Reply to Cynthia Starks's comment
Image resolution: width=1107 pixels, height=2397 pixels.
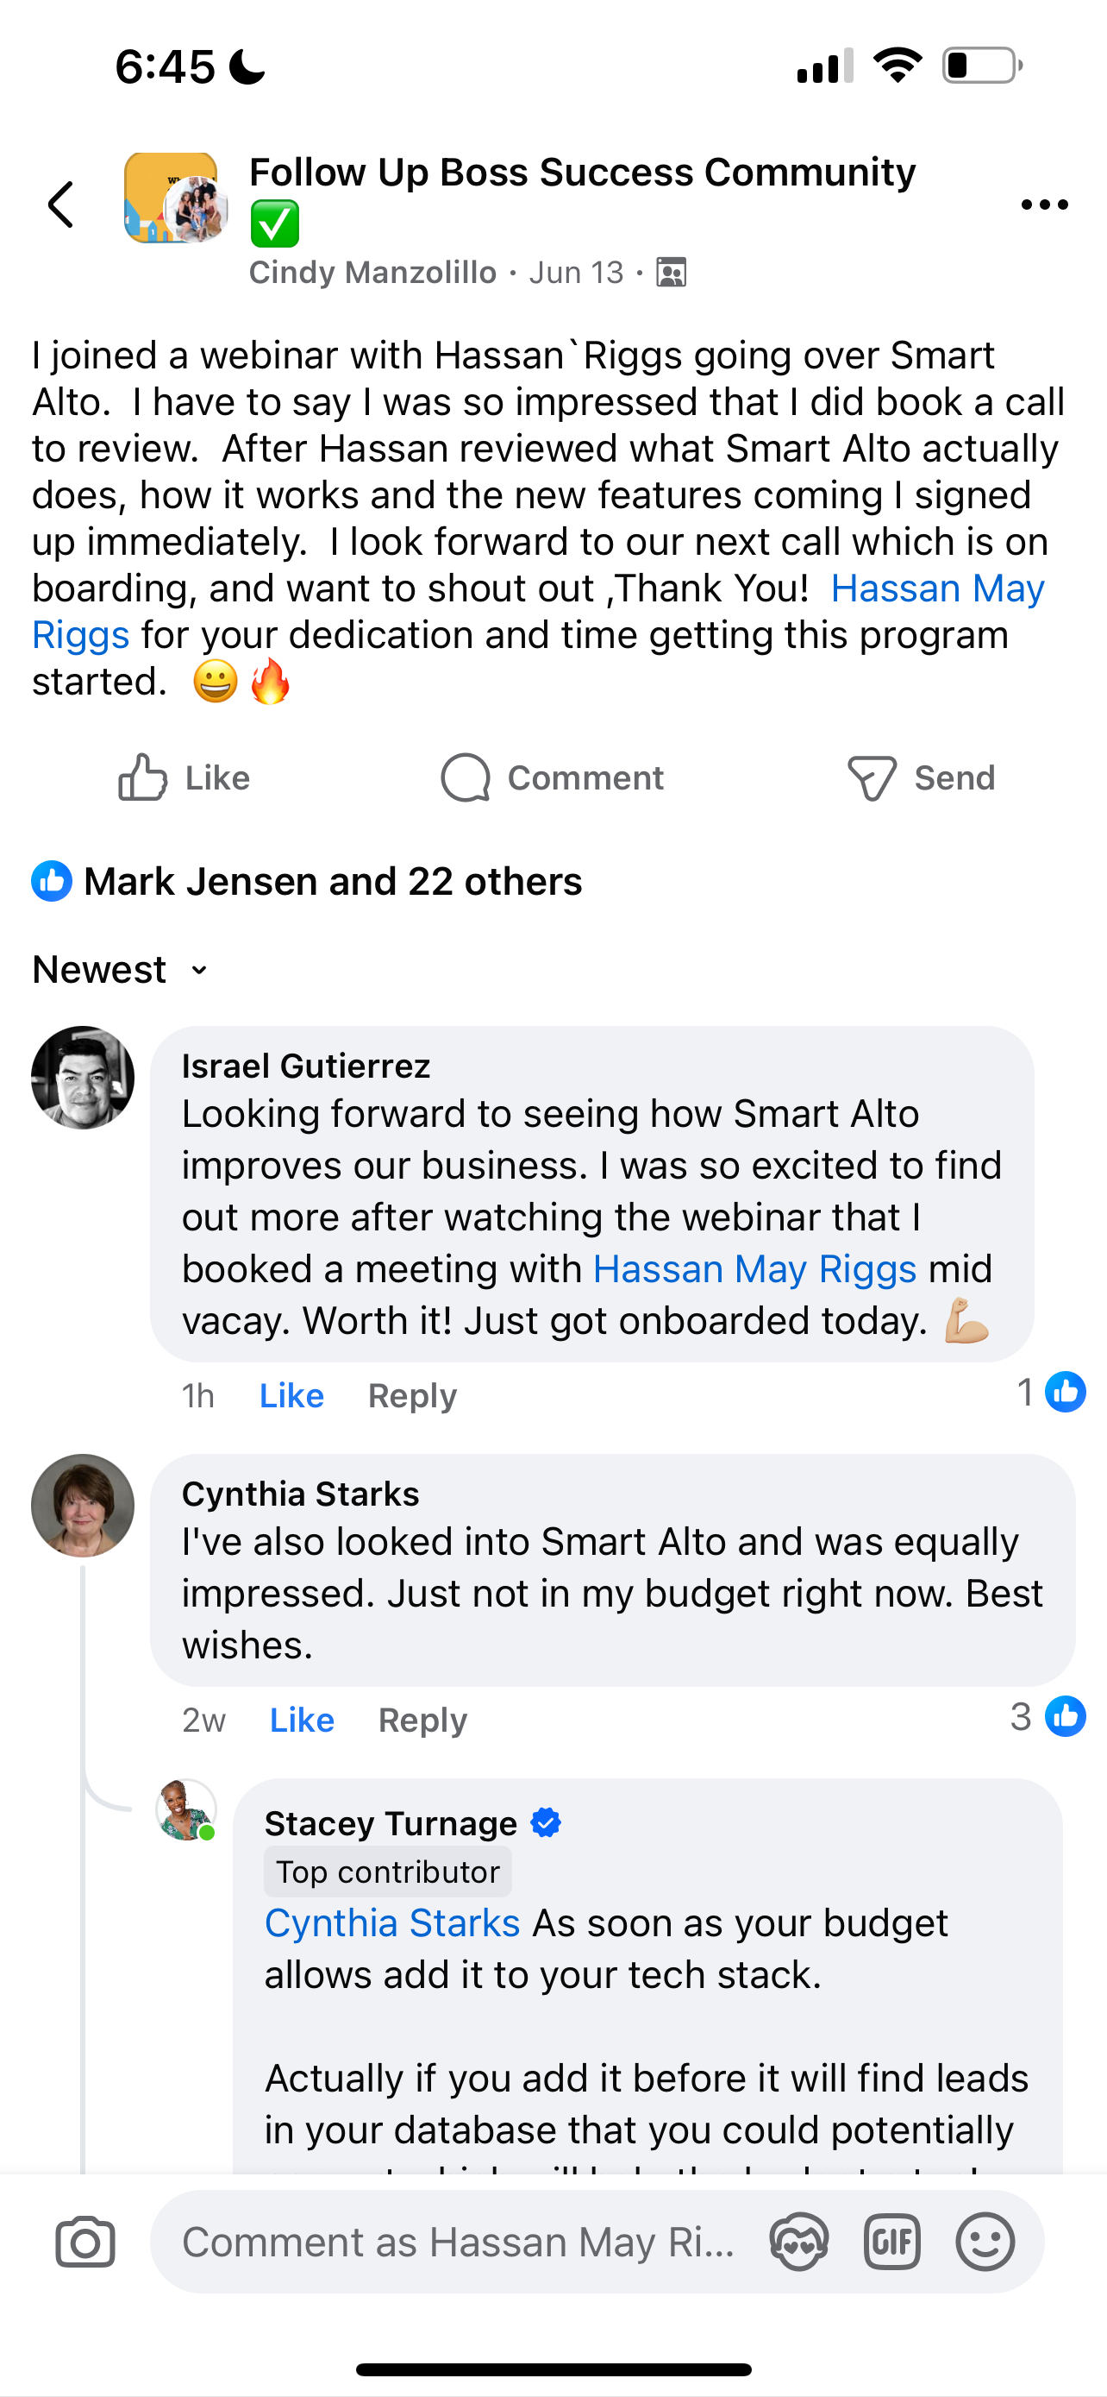tap(422, 1720)
